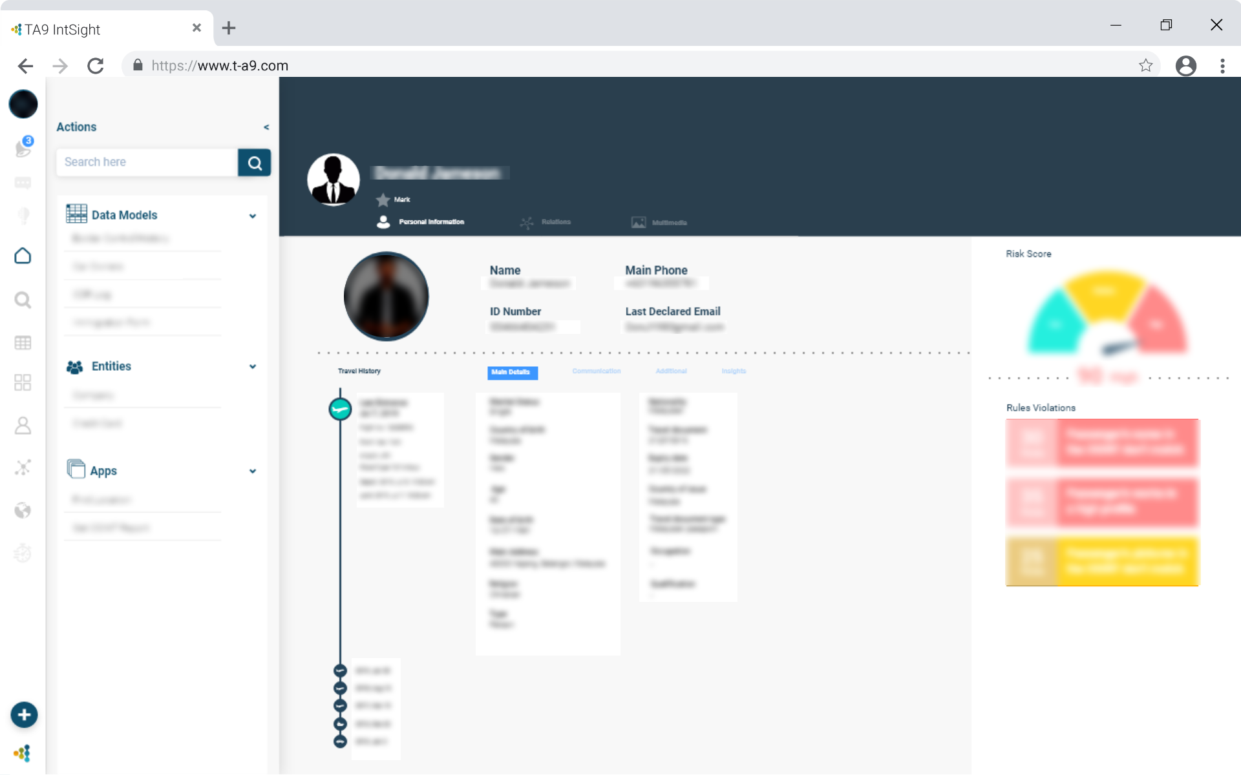1241x775 pixels.
Task: Collapse the Entities section
Action: 253,366
